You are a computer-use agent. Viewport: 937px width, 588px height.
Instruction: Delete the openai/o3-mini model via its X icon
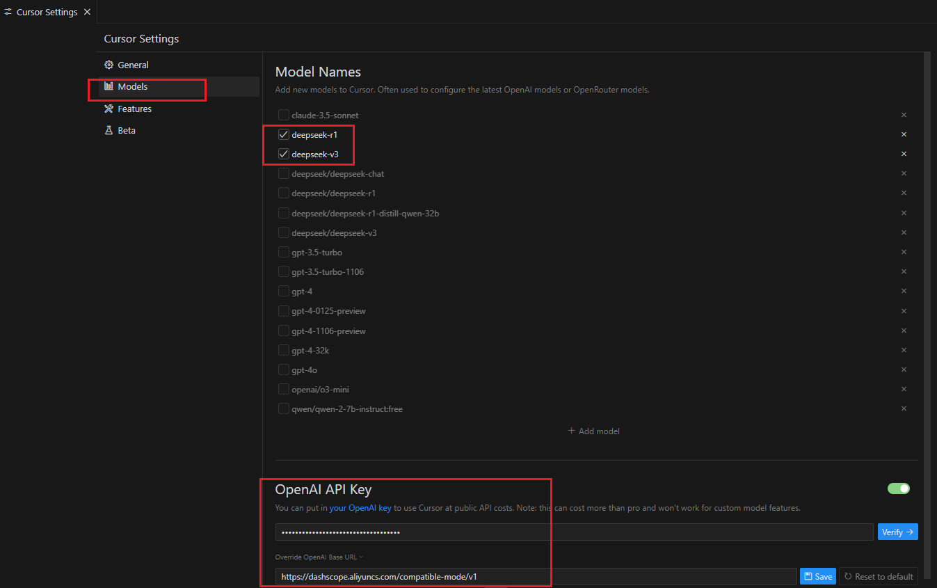[x=904, y=389]
